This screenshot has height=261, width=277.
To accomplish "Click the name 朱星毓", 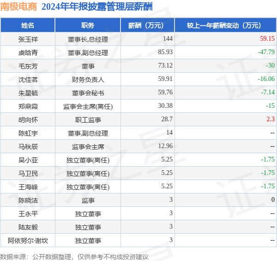I will (28, 93).
